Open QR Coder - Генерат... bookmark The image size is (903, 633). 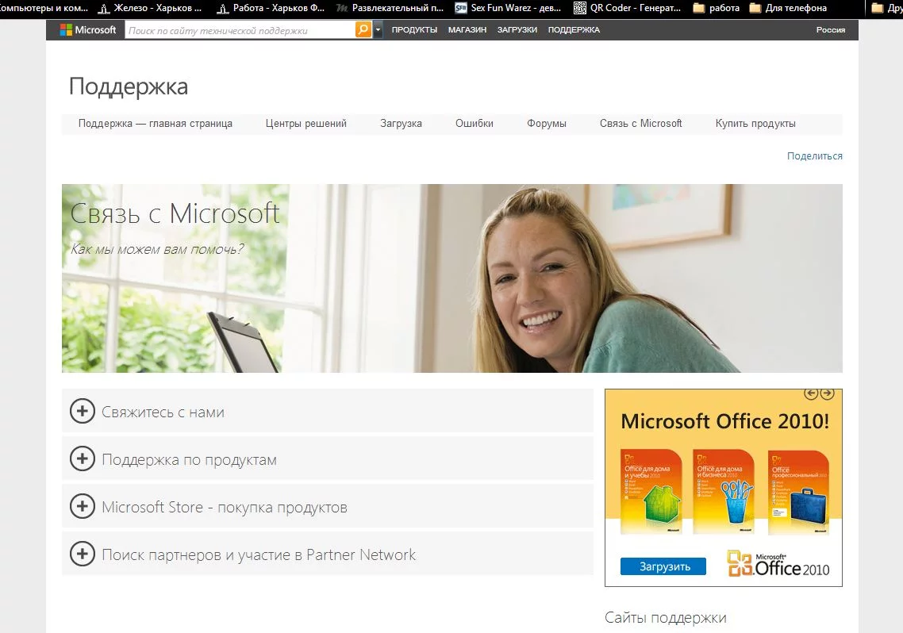click(627, 8)
